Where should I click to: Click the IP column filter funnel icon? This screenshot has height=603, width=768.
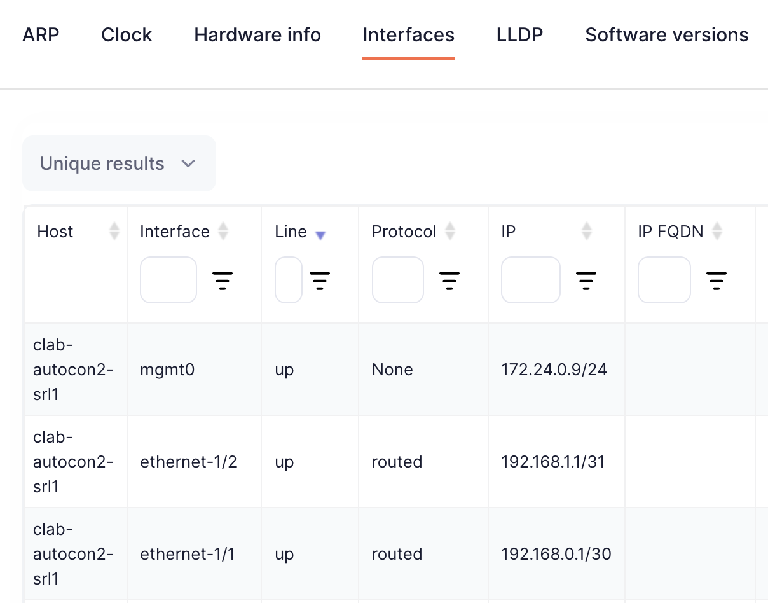[586, 280]
